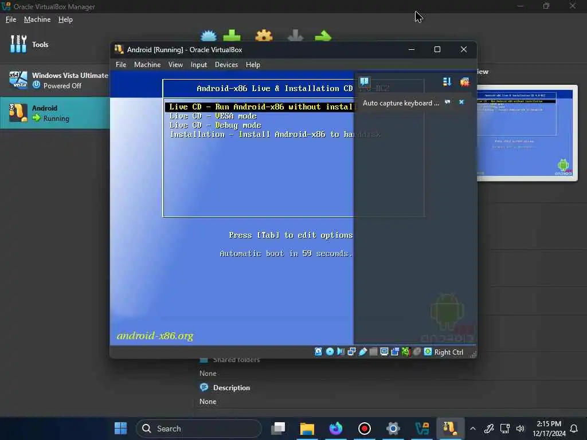Click the Right Ctrl host key label
Image resolution: width=587 pixels, height=440 pixels.
[448, 352]
